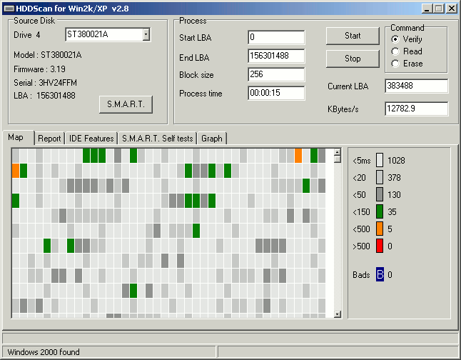Select the Read command option
The width and height of the screenshot is (461, 360).
[x=395, y=51]
